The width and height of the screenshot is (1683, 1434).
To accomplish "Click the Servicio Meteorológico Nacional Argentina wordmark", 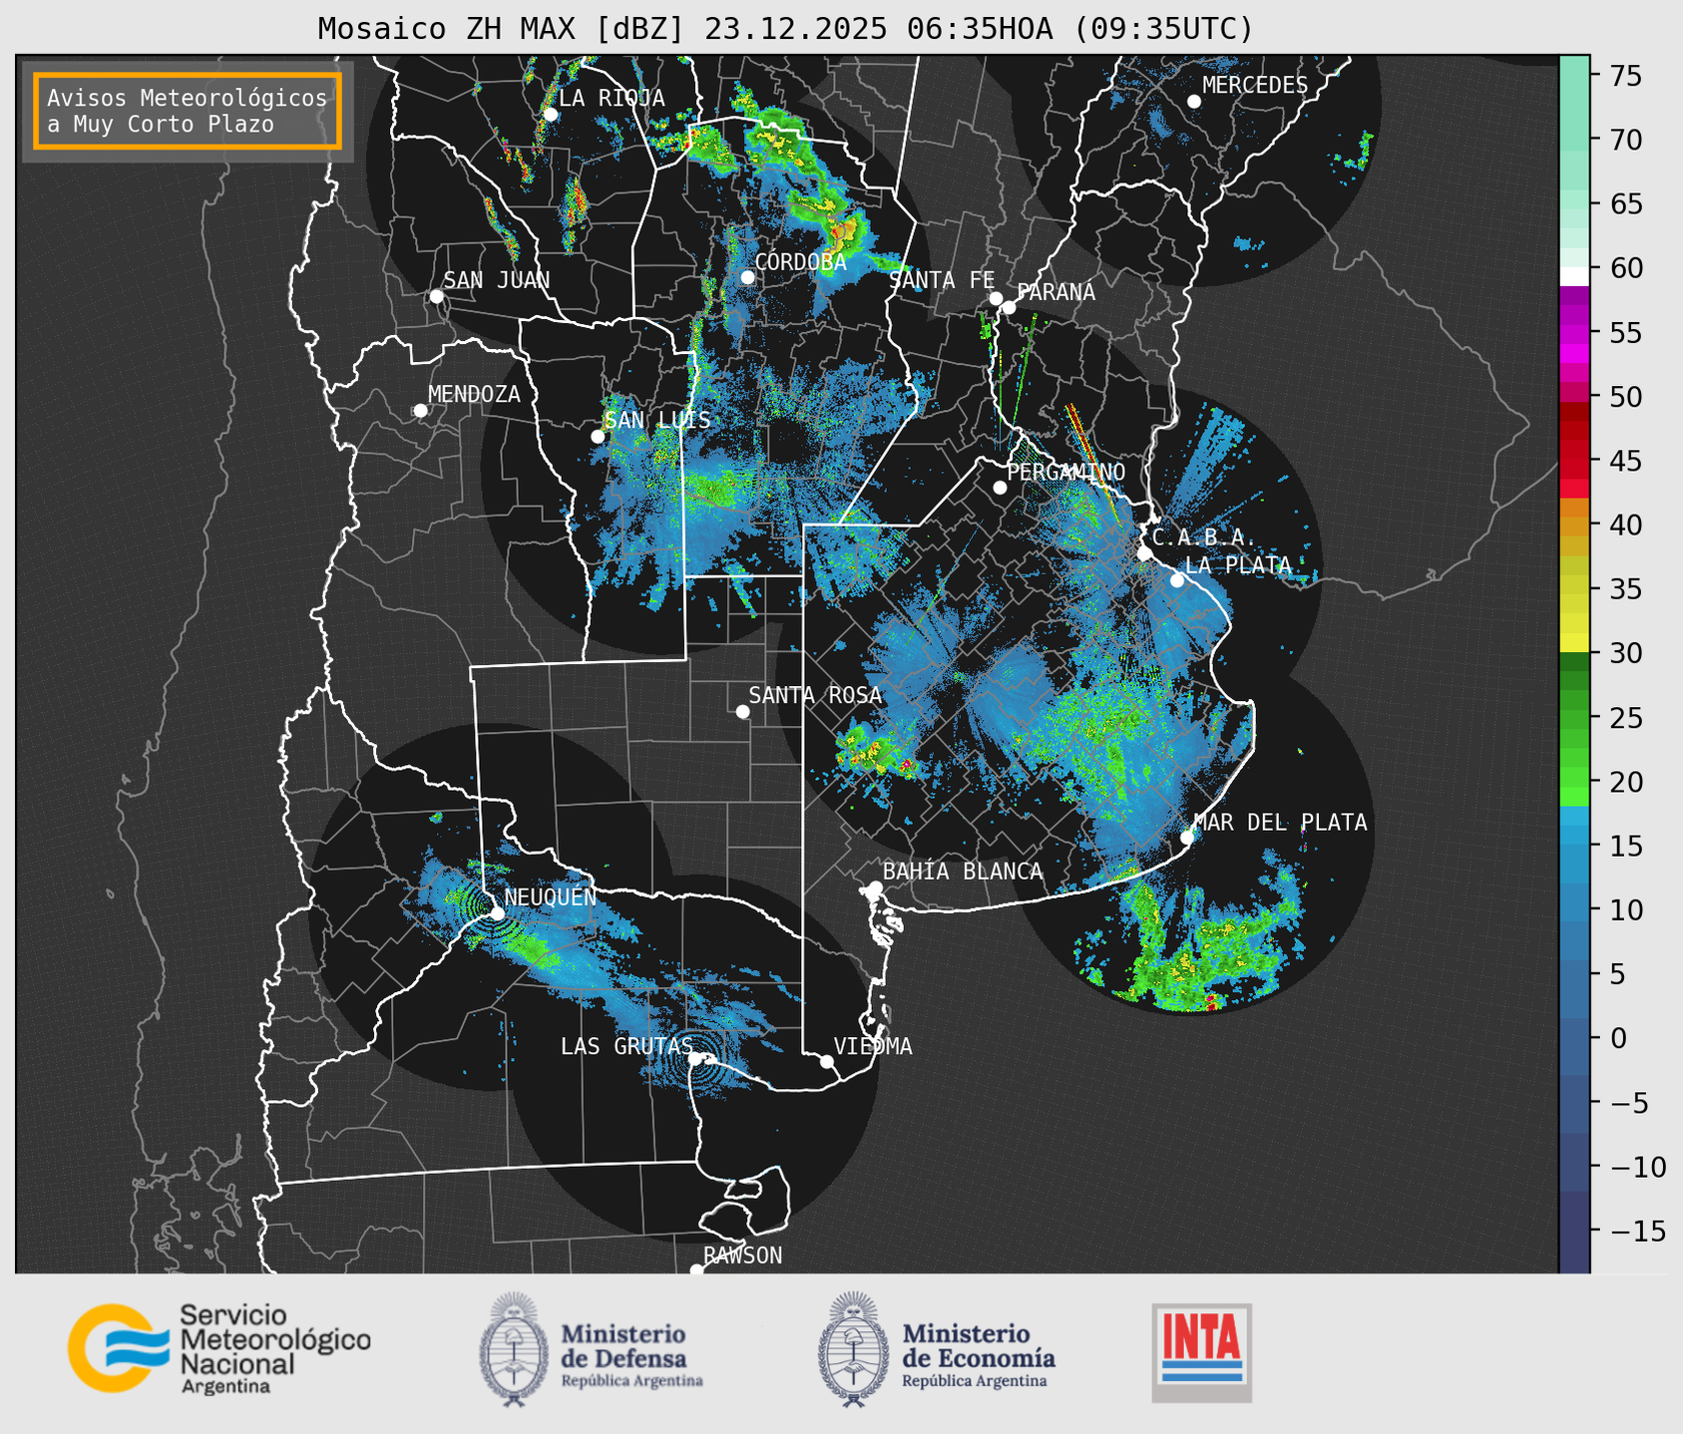I will click(x=274, y=1349).
